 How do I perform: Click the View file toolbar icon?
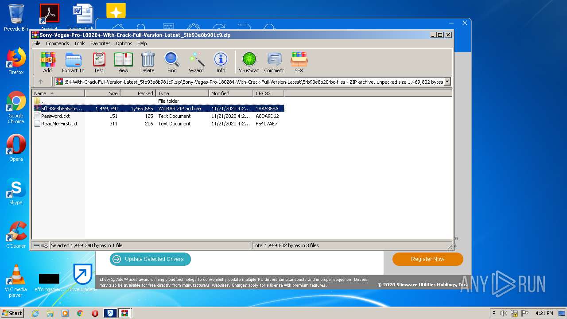coord(123,62)
